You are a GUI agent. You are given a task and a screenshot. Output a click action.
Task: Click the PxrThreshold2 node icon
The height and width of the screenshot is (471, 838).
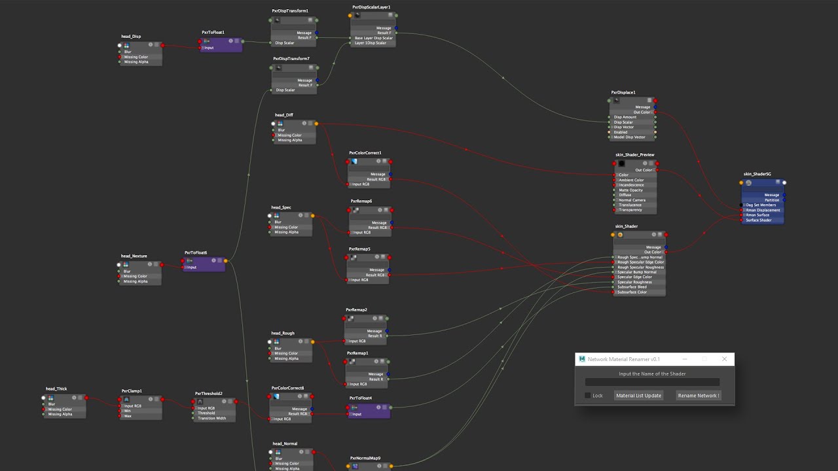pyautogui.click(x=200, y=402)
